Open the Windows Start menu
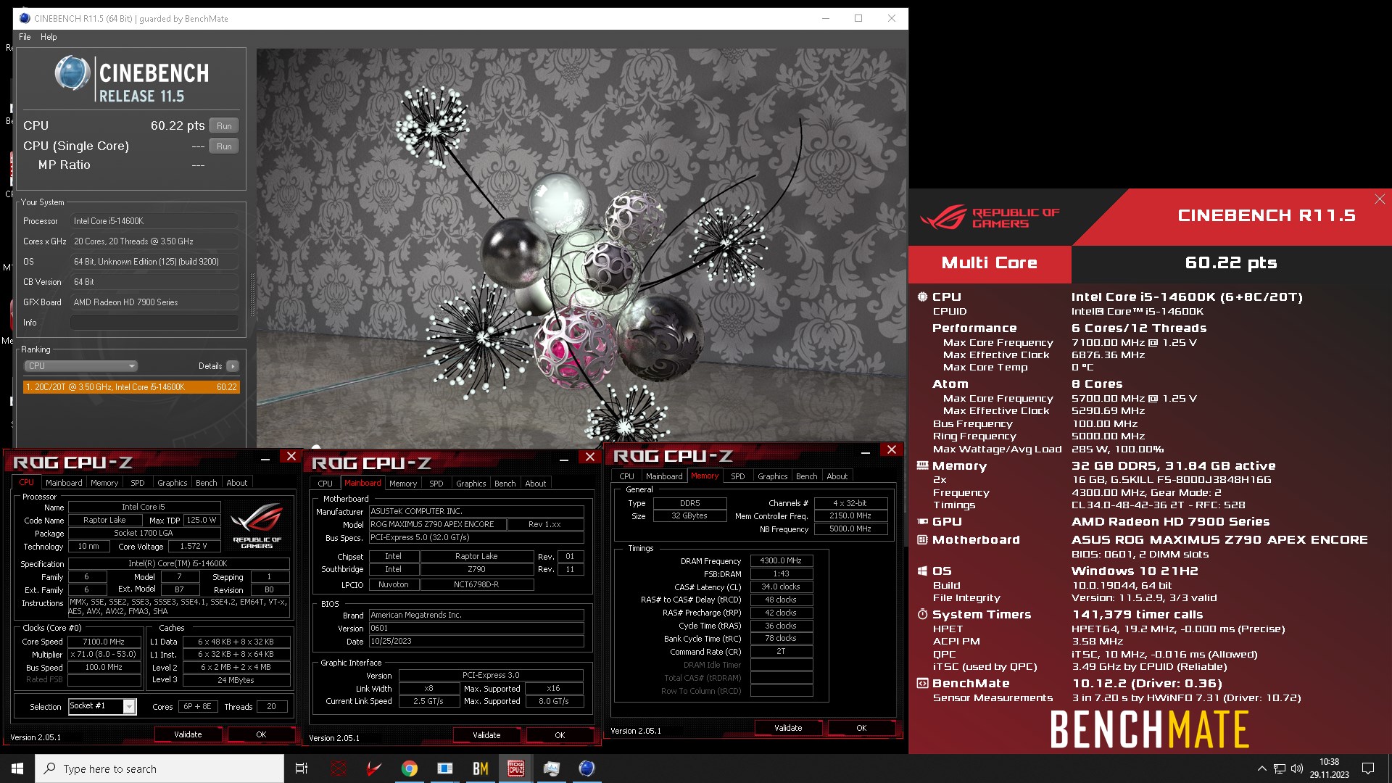The width and height of the screenshot is (1392, 783). (x=17, y=768)
